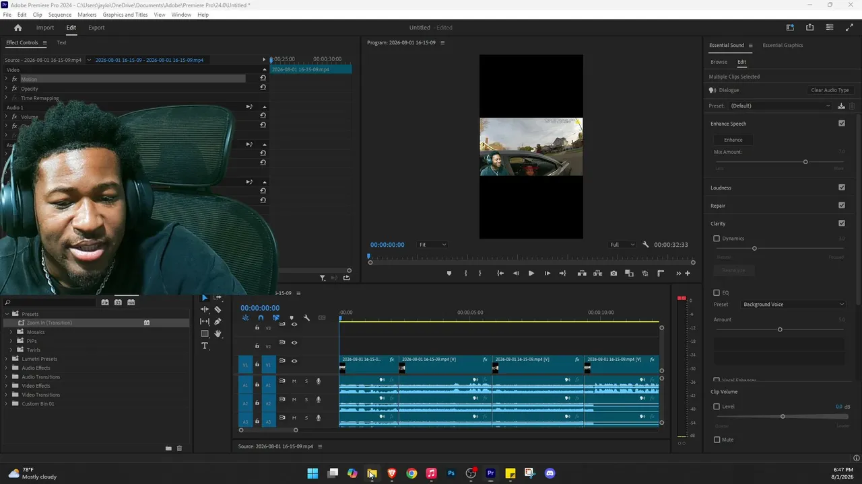Play the Program monitor video
The image size is (862, 484).
click(531, 274)
